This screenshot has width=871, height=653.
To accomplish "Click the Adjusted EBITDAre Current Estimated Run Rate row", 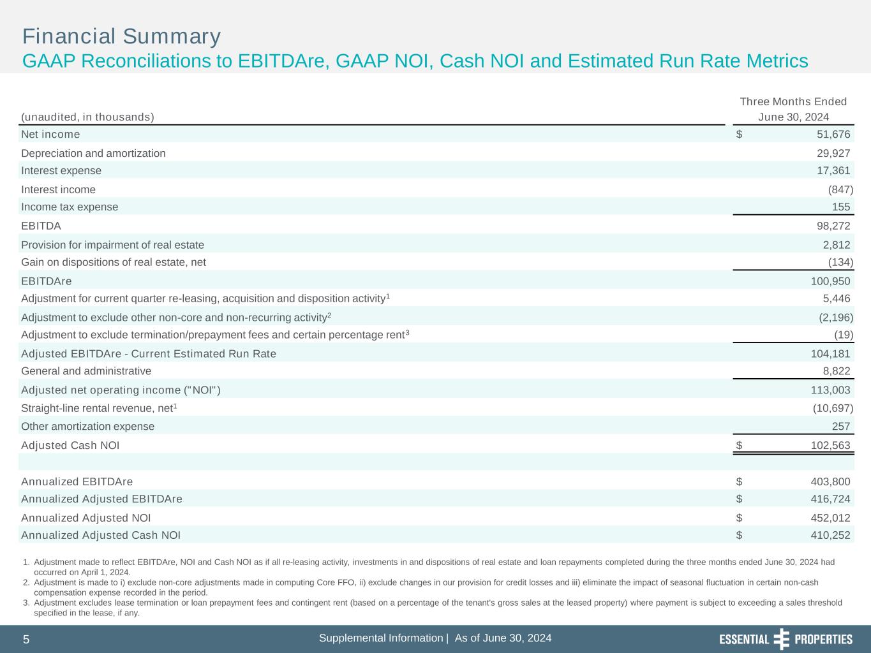I will (x=149, y=354).
